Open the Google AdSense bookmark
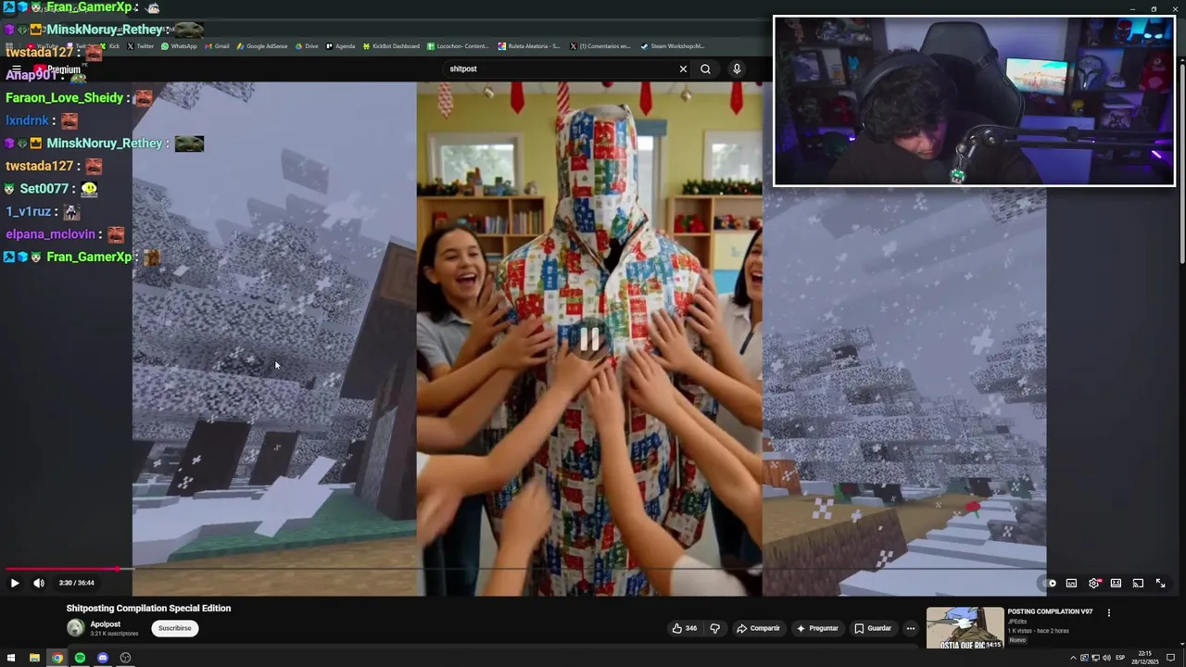Viewport: 1186px width, 667px height. click(262, 46)
